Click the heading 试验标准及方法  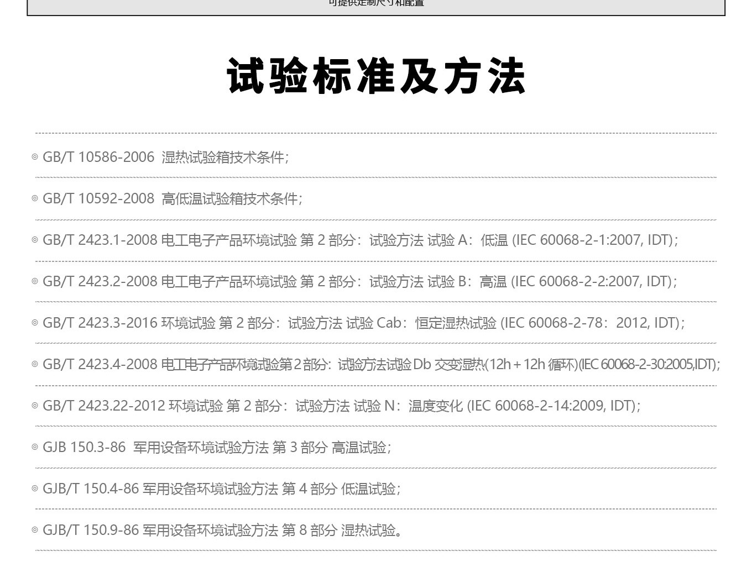(x=376, y=76)
